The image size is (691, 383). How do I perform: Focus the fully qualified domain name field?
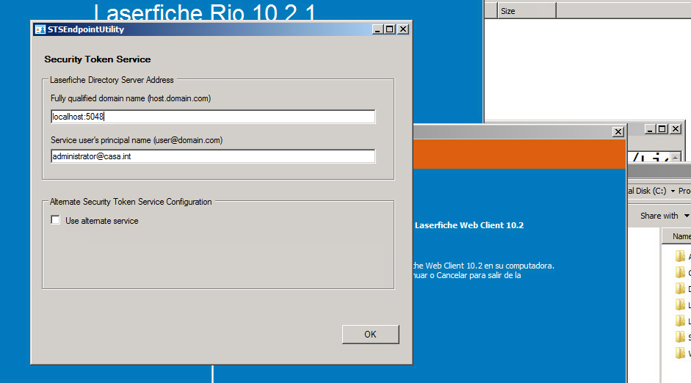point(213,117)
